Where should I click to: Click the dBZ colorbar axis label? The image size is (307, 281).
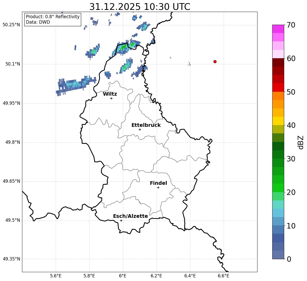click(x=301, y=142)
